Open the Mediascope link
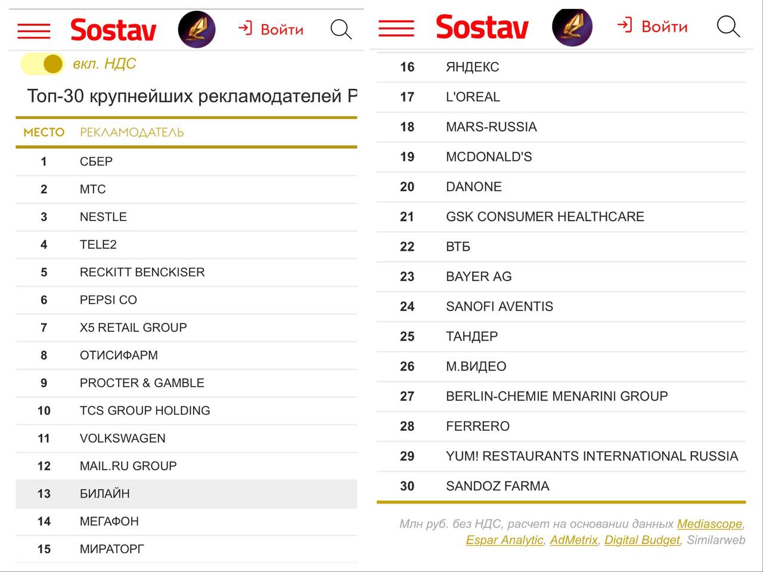 709,524
